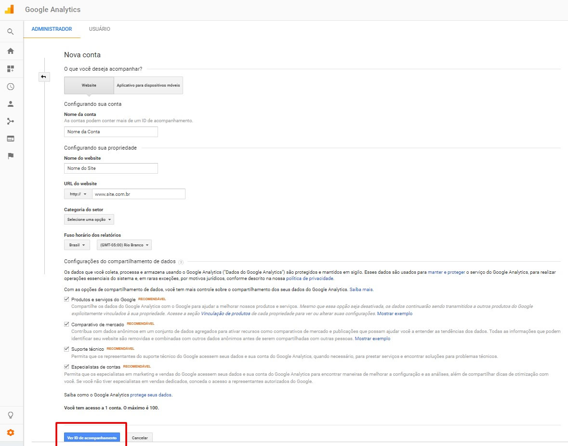Uncheck Produtos e serviços do Google checkbox
The width and height of the screenshot is (568, 446).
coord(66,299)
